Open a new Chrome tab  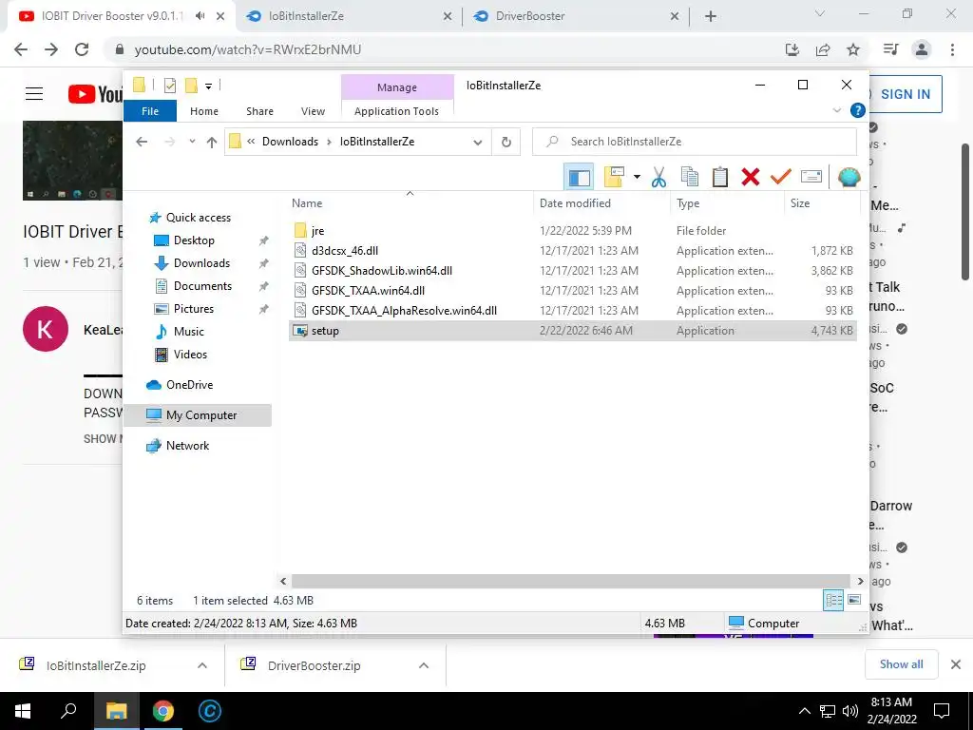[x=711, y=16]
